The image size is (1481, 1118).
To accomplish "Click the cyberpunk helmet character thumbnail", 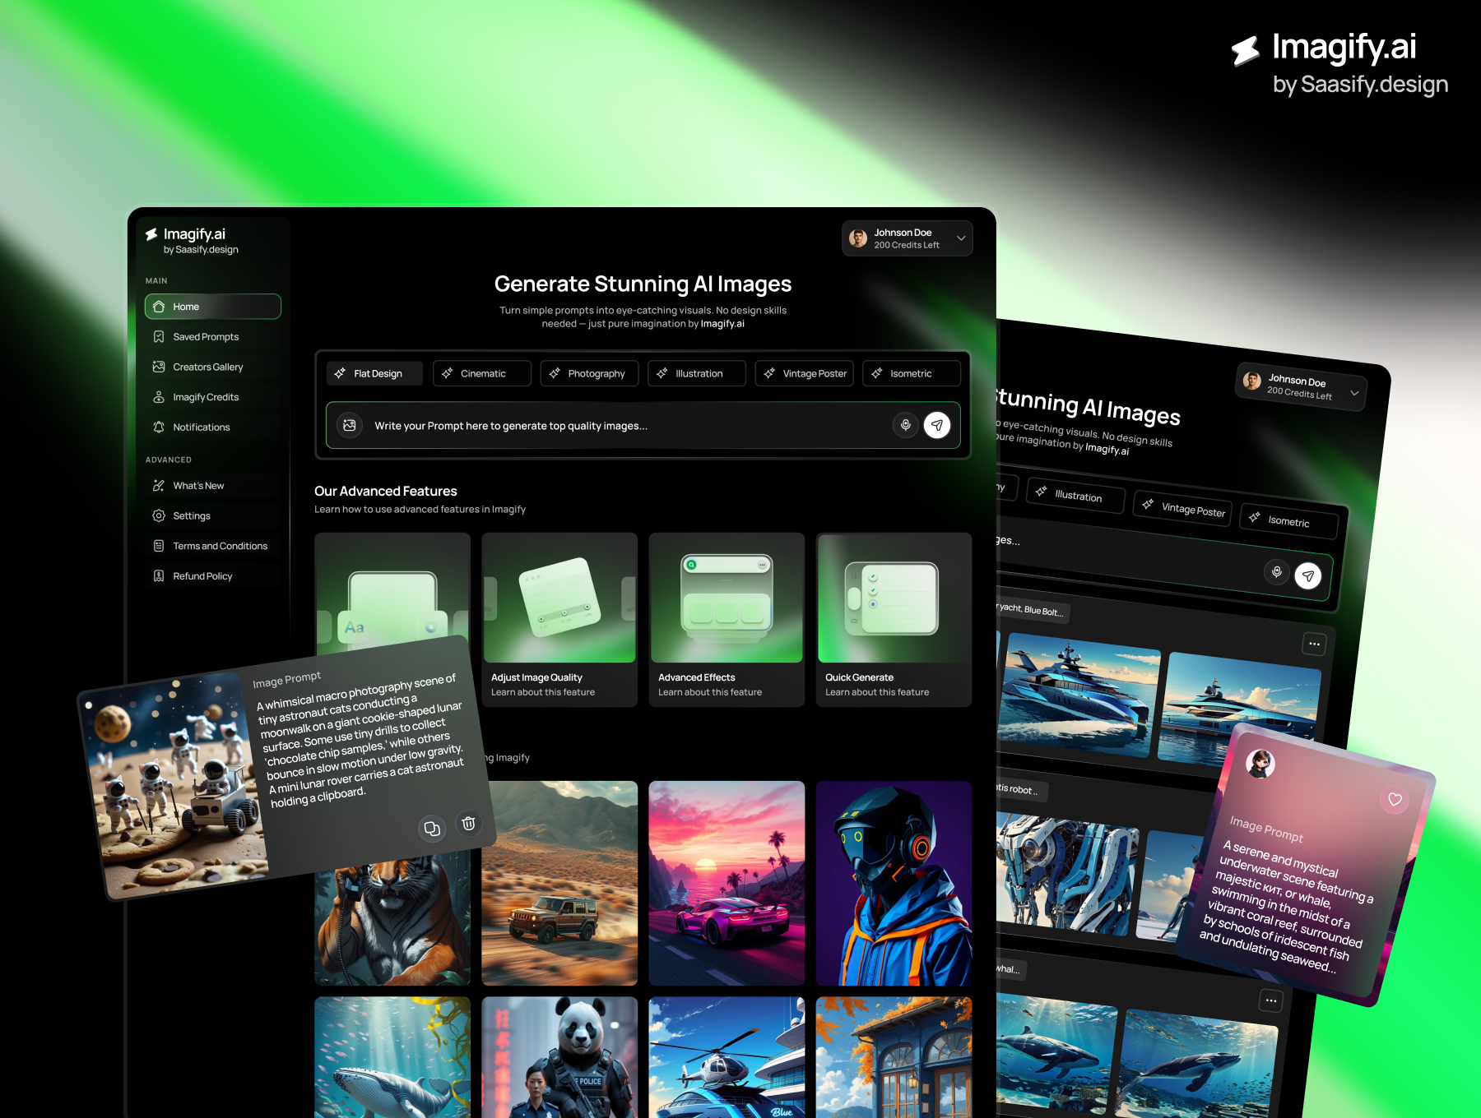I will (894, 884).
